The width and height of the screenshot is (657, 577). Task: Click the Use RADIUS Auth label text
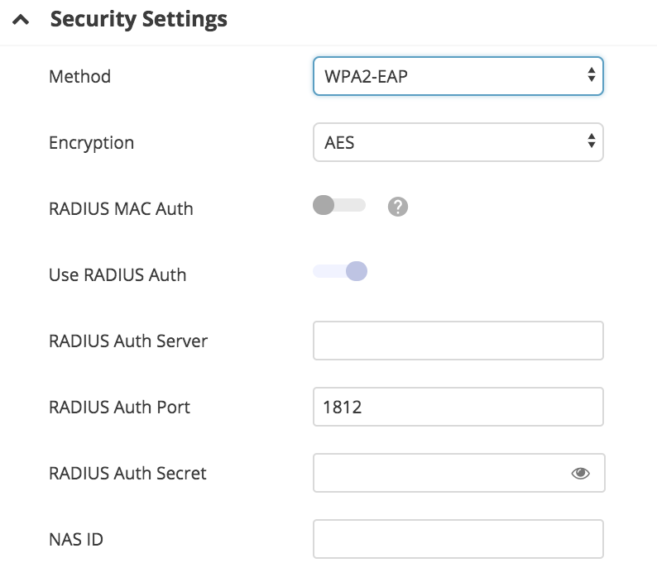coord(117,275)
